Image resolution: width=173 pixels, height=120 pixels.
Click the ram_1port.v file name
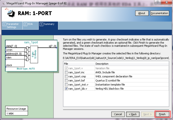click(x=75, y=68)
